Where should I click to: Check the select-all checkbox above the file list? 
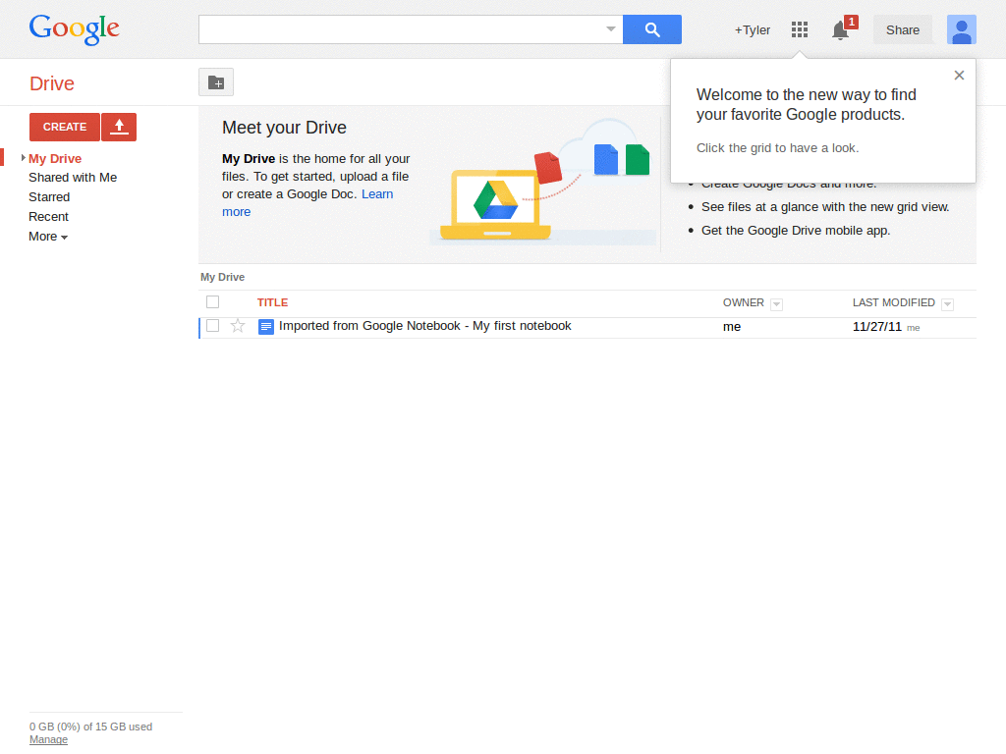212,301
